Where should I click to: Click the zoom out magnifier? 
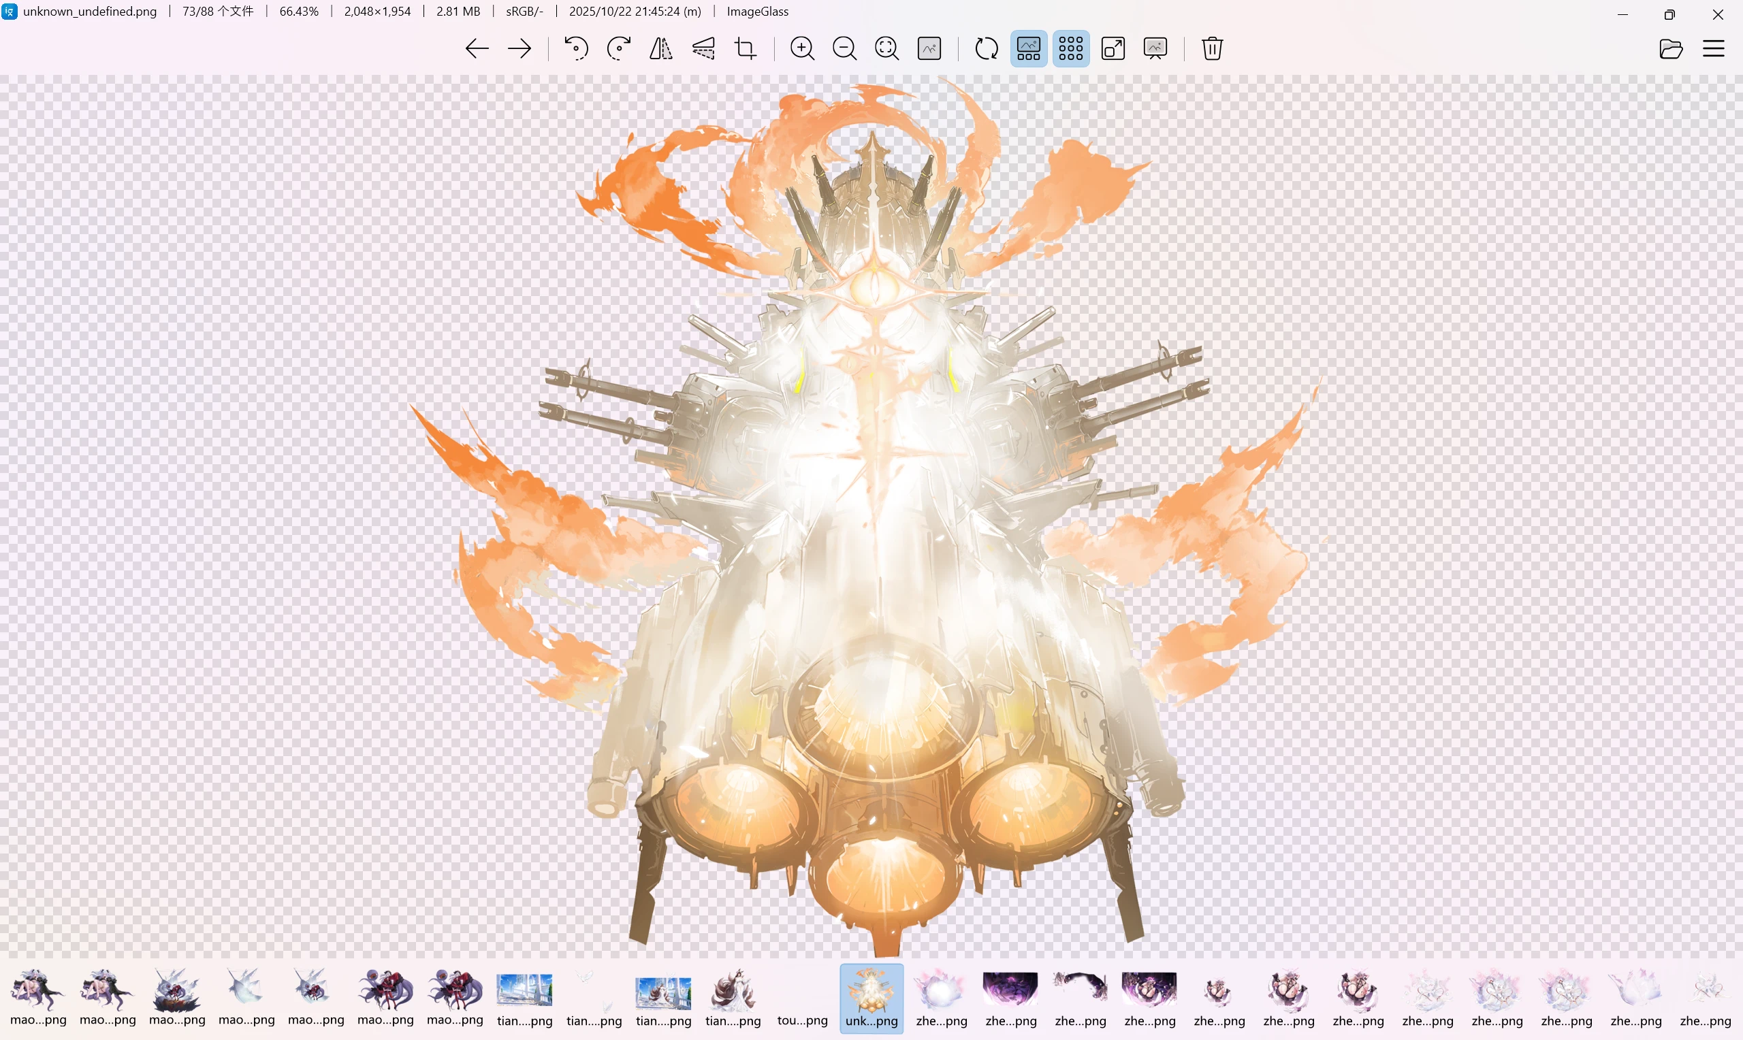844,48
